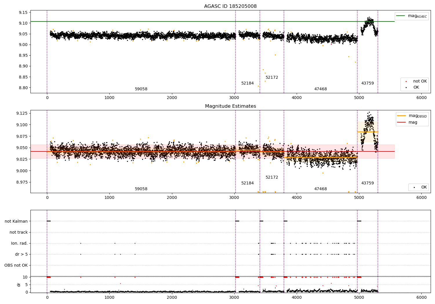Image resolution: width=435 pixels, height=304 pixels.
Task: Click the 'mag OBSID' legend label text
Action: 418,116
